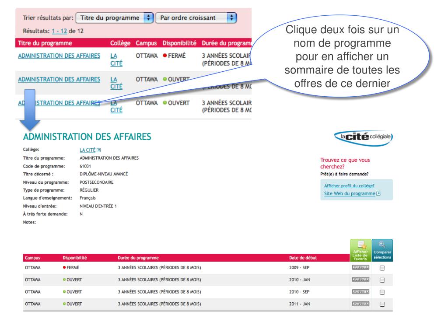Click 'Date de début' column header
448x336 pixels.
pos(303,258)
